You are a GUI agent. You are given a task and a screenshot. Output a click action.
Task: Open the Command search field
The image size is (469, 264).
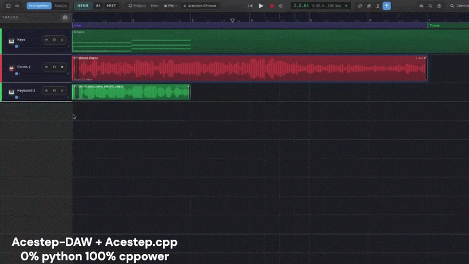pos(459,6)
